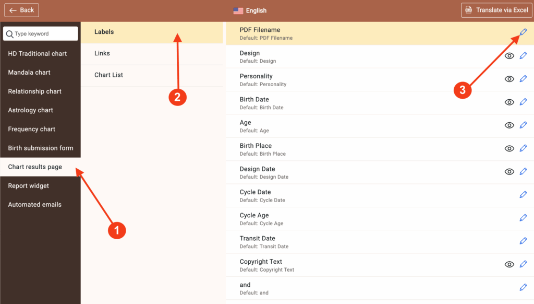The height and width of the screenshot is (304, 534).
Task: Select the Links section
Action: coord(102,53)
